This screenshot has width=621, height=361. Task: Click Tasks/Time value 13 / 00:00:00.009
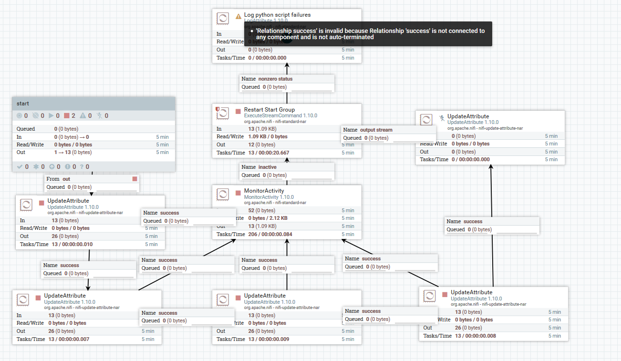268,339
